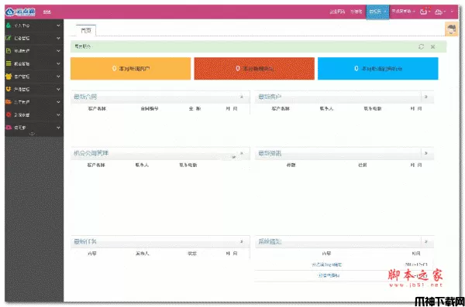Click the 标题 column header in 最新资讯

click(x=291, y=165)
